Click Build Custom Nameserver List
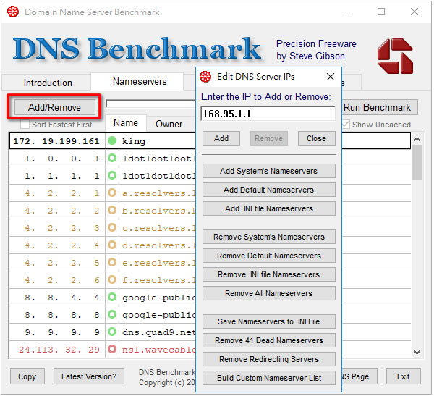The image size is (434, 396). coord(269,378)
